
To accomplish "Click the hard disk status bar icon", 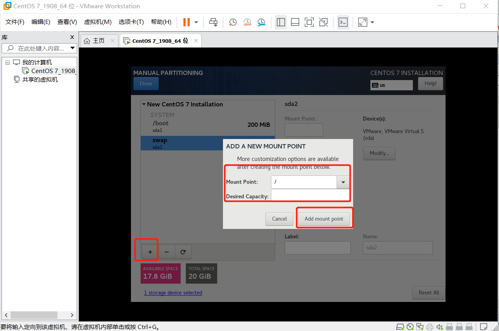I will 400,327.
